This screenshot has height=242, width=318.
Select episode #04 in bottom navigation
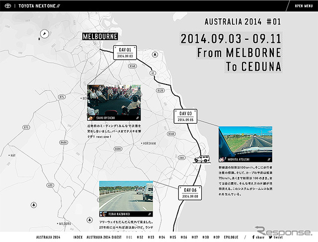(162, 237)
